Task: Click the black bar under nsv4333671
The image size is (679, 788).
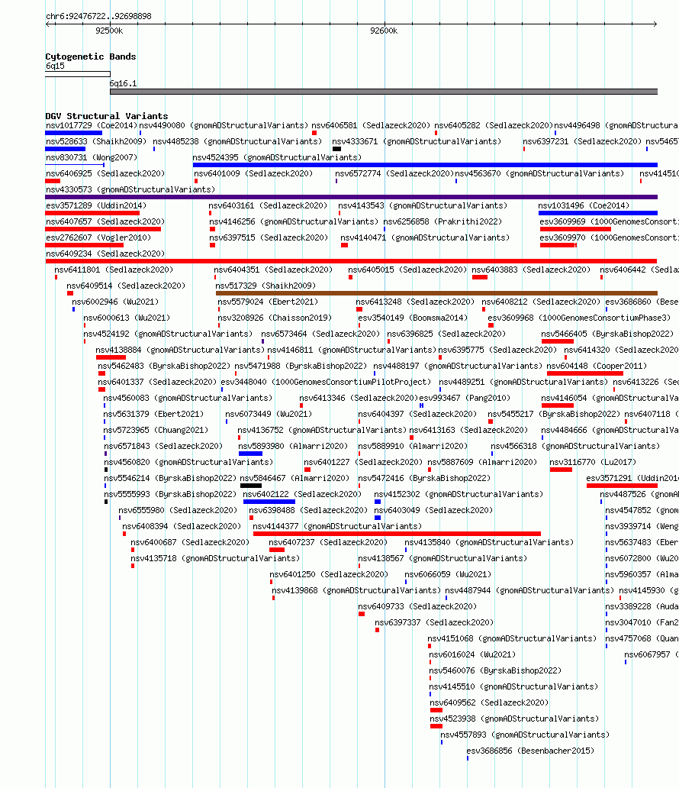Action: coord(336,149)
